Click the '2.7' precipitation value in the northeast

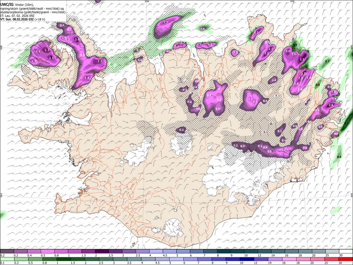303,73
